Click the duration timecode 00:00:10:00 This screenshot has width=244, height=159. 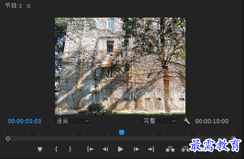point(212,121)
